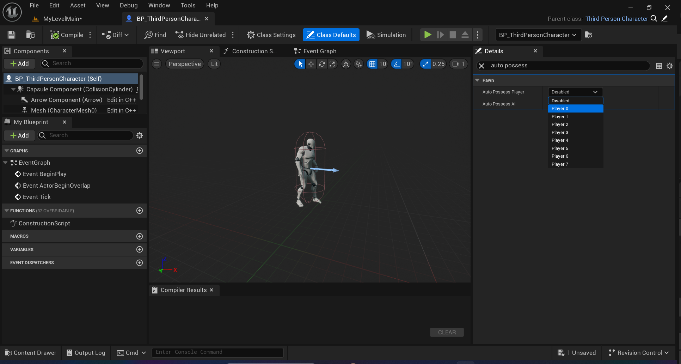Click the edit pencil icon beside parent class
681x364 pixels.
click(665, 18)
